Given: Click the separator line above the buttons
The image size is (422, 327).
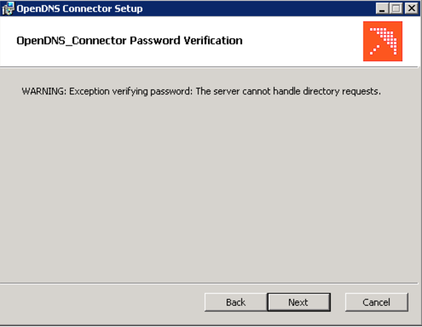Looking at the screenshot, I should click(x=209, y=283).
